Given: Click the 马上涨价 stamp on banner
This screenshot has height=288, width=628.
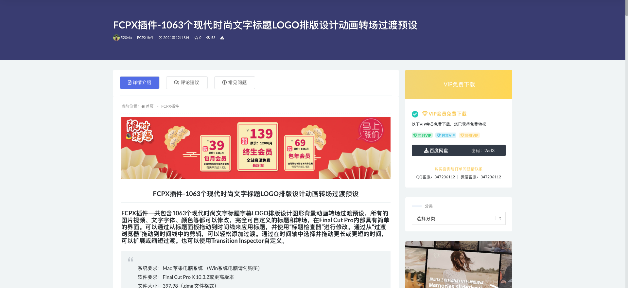Looking at the screenshot, I should tap(371, 130).
